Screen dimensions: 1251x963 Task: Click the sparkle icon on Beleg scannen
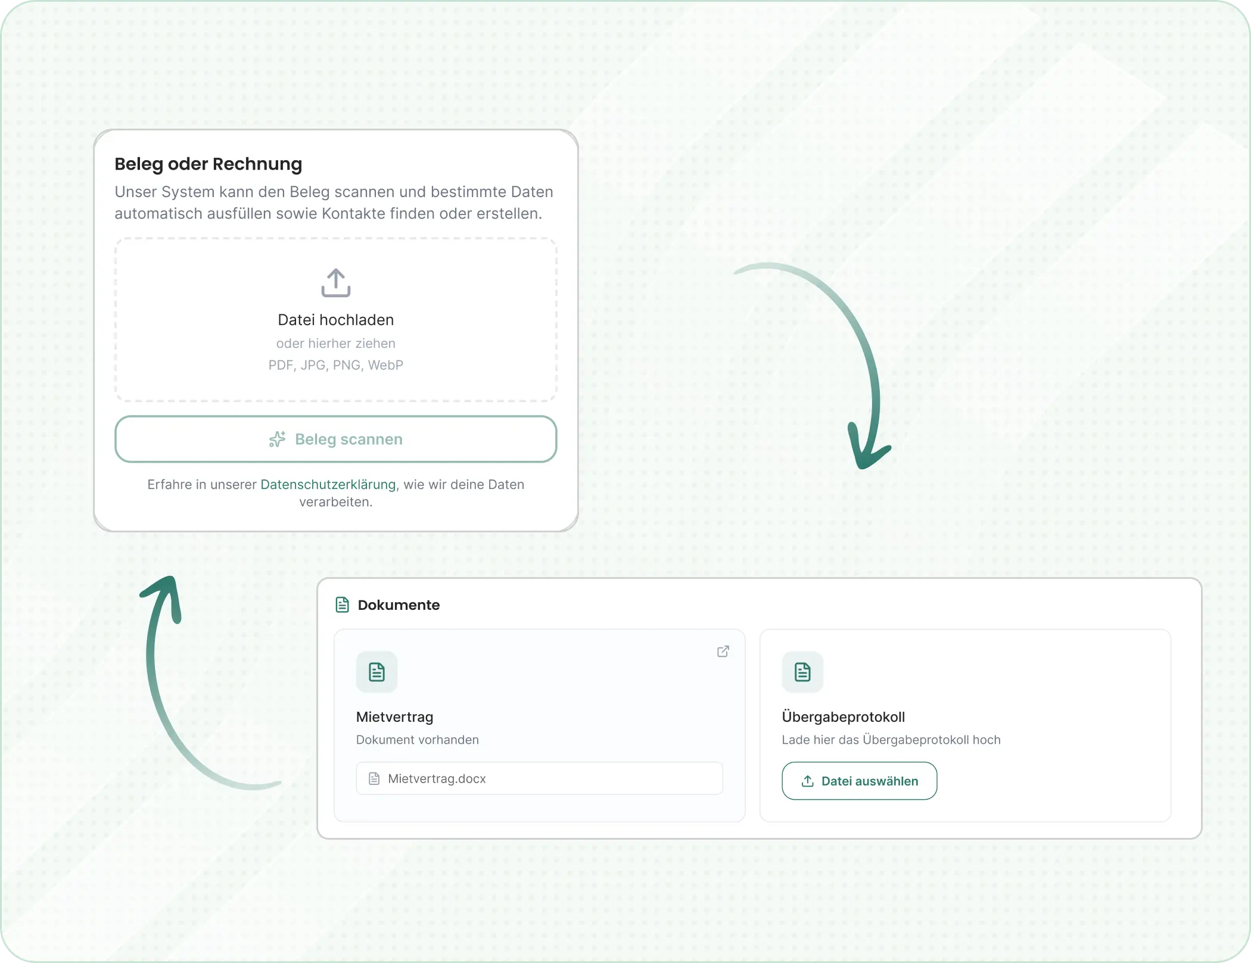277,440
